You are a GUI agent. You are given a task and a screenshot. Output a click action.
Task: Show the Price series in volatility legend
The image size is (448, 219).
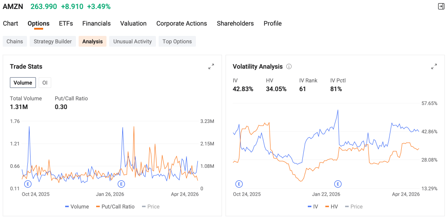[x=354, y=206]
